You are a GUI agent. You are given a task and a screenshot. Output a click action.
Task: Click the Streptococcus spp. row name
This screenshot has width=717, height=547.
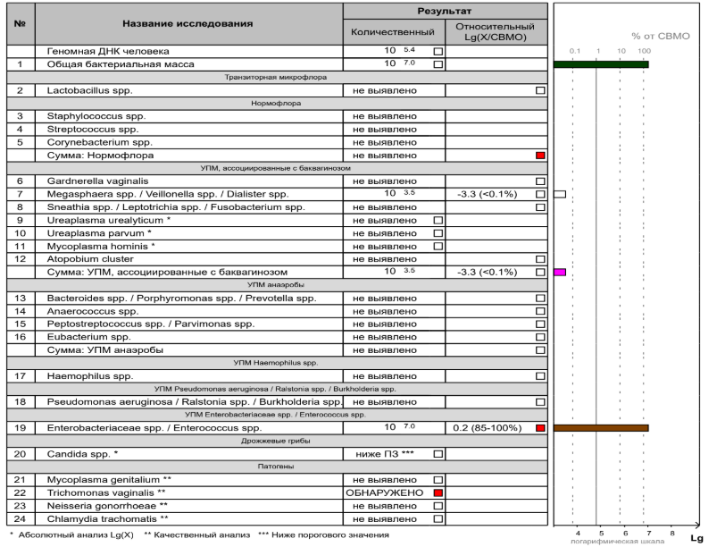point(93,130)
